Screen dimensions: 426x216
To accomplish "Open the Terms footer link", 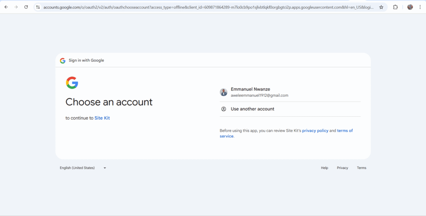I will pos(362,168).
